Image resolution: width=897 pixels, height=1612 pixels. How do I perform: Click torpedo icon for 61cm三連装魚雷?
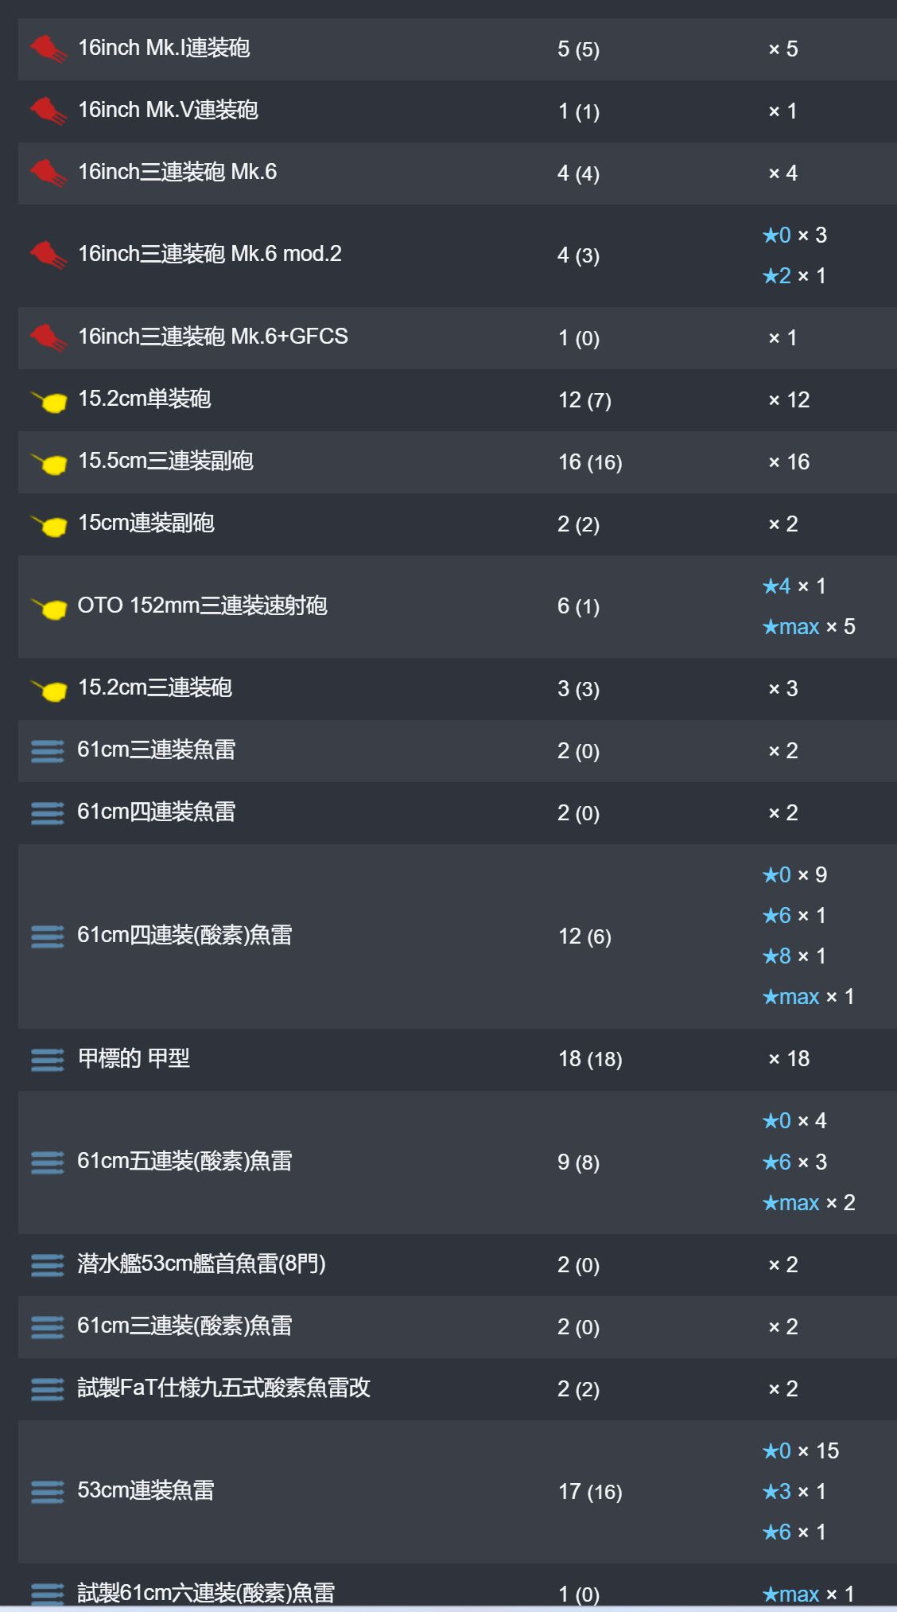tap(47, 750)
